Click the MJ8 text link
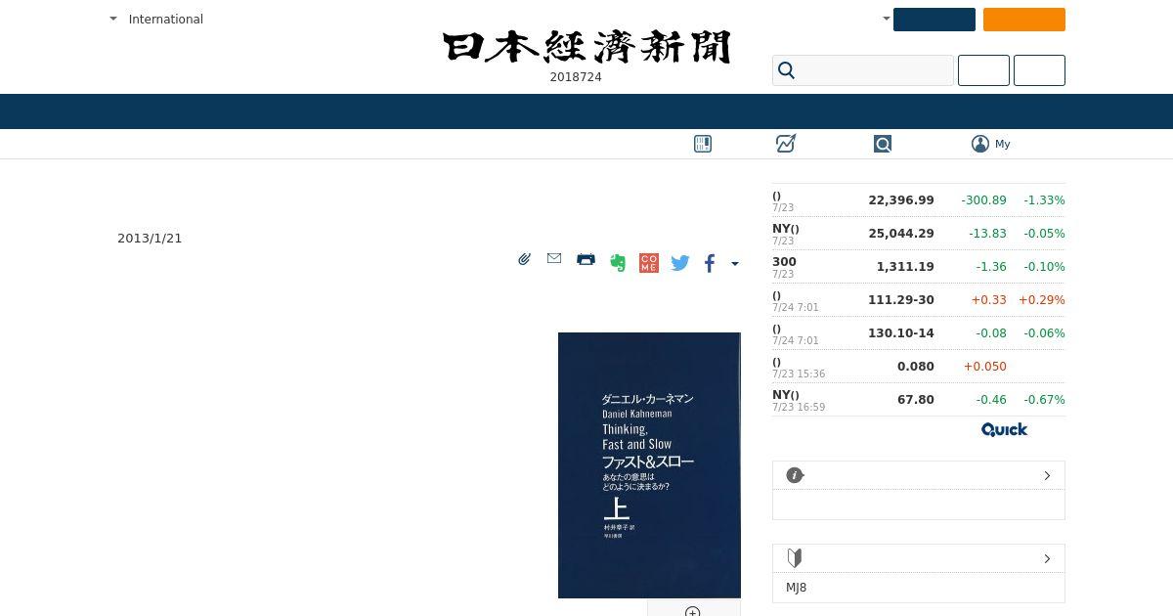The width and height of the screenshot is (1173, 616). [797, 588]
